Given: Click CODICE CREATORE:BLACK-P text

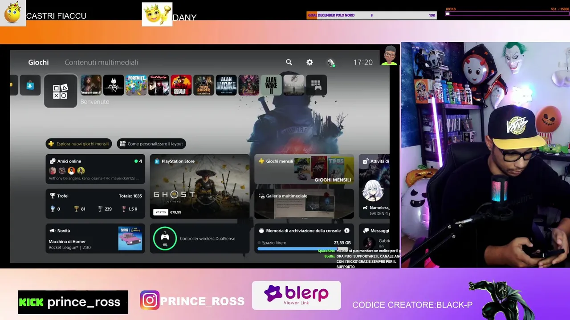Looking at the screenshot, I should pos(412,305).
